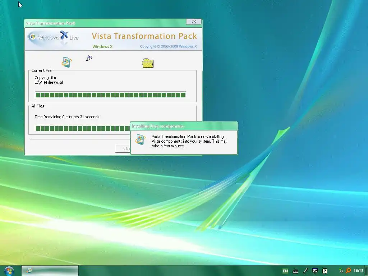
Task: Click the installer source icon in the copy animation
Action: coord(66,62)
